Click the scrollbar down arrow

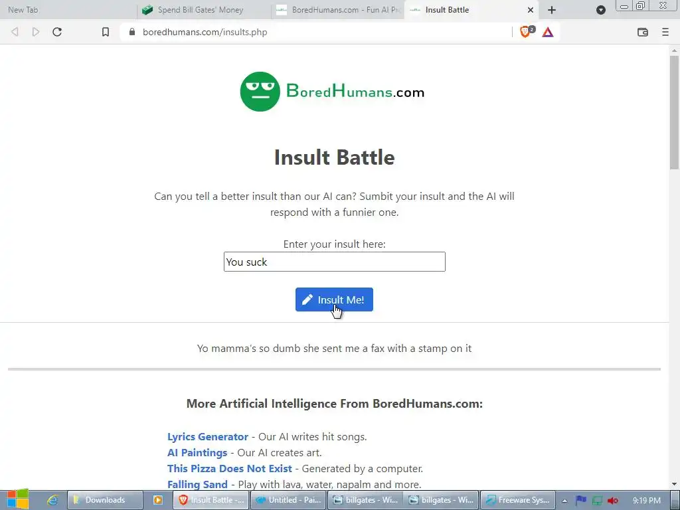coord(675,484)
